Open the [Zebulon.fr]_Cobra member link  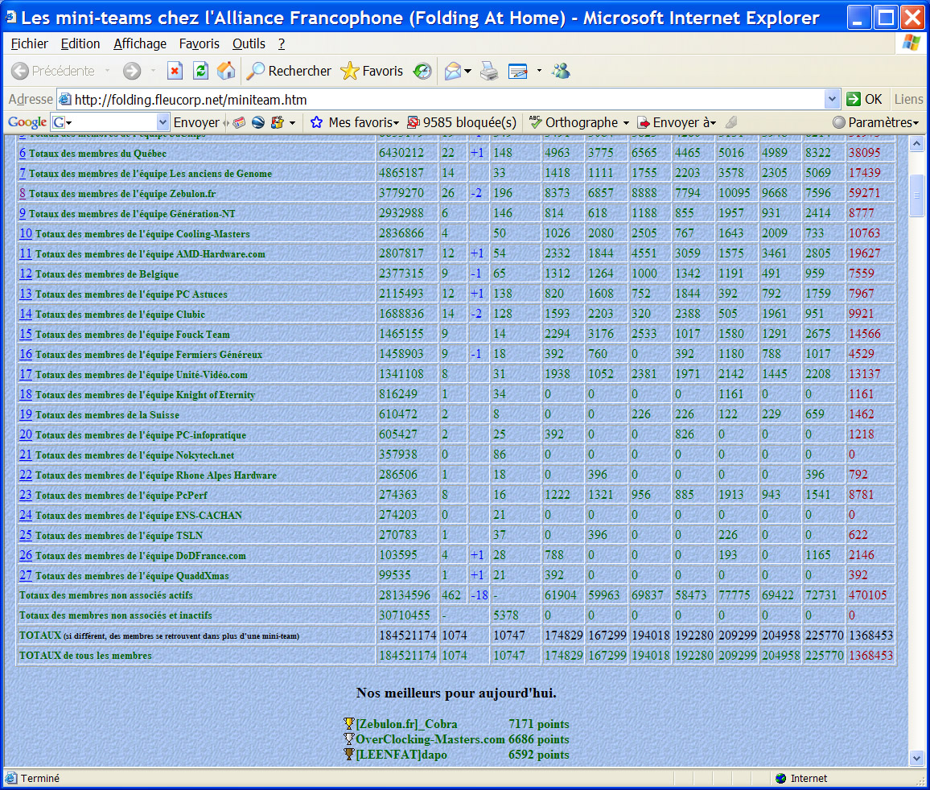click(x=406, y=724)
